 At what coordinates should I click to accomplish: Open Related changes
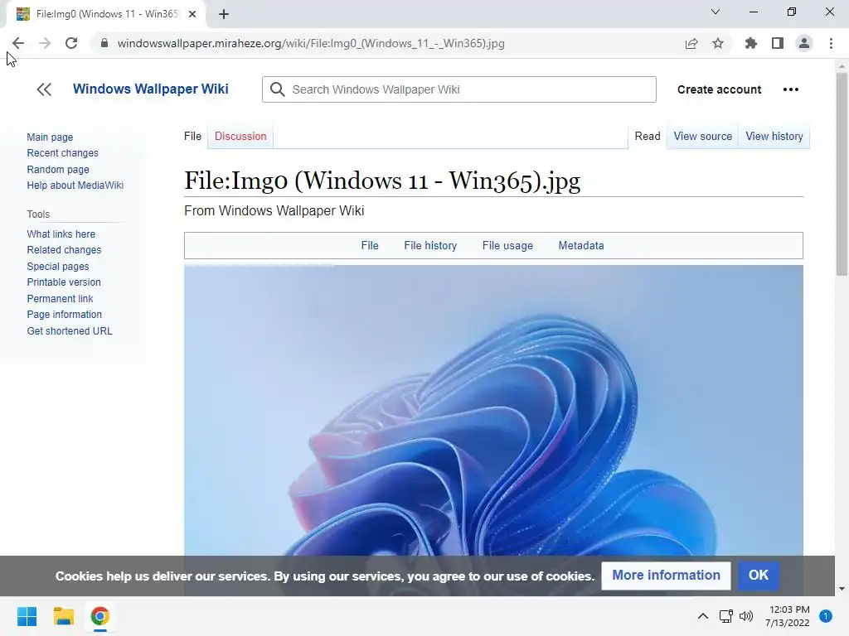point(64,250)
